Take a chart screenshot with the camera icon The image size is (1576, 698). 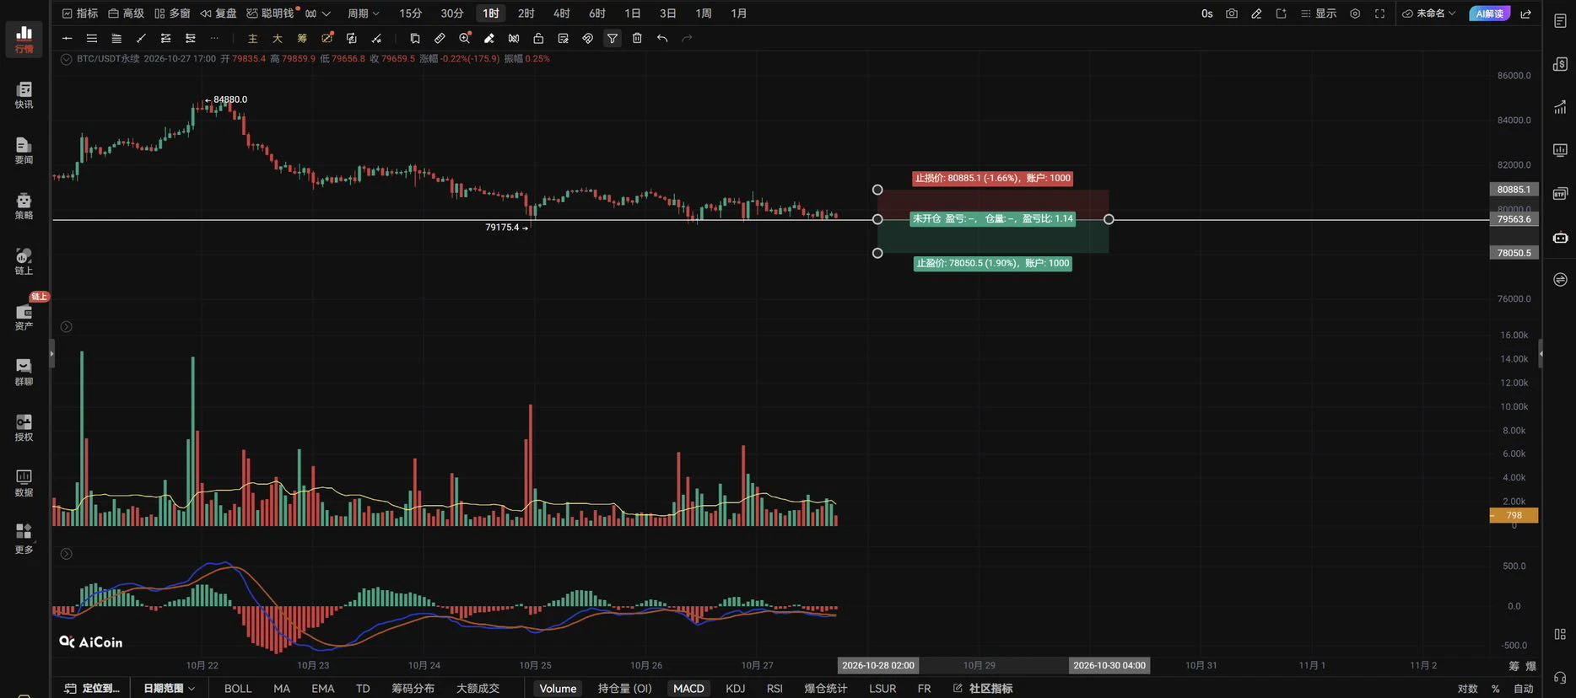[1232, 13]
